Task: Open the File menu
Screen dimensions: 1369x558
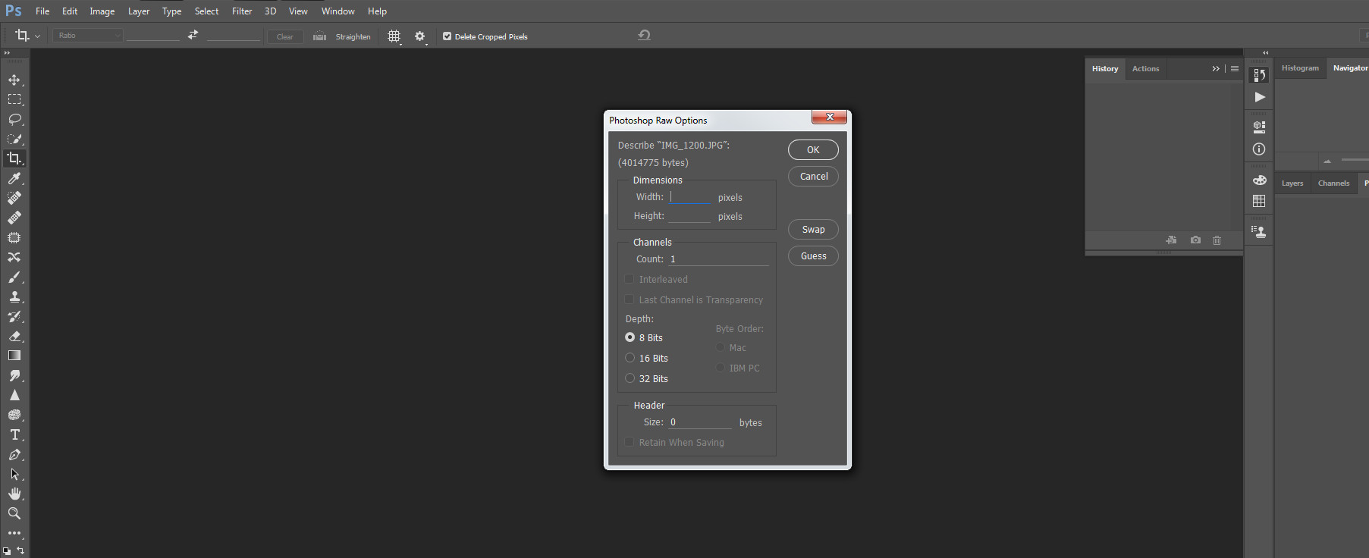Action: click(42, 11)
